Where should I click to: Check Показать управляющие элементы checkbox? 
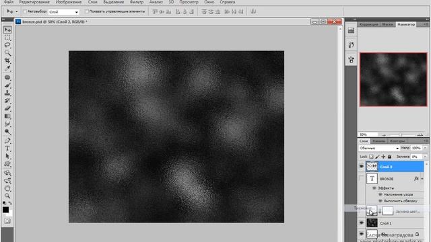[x=87, y=11]
